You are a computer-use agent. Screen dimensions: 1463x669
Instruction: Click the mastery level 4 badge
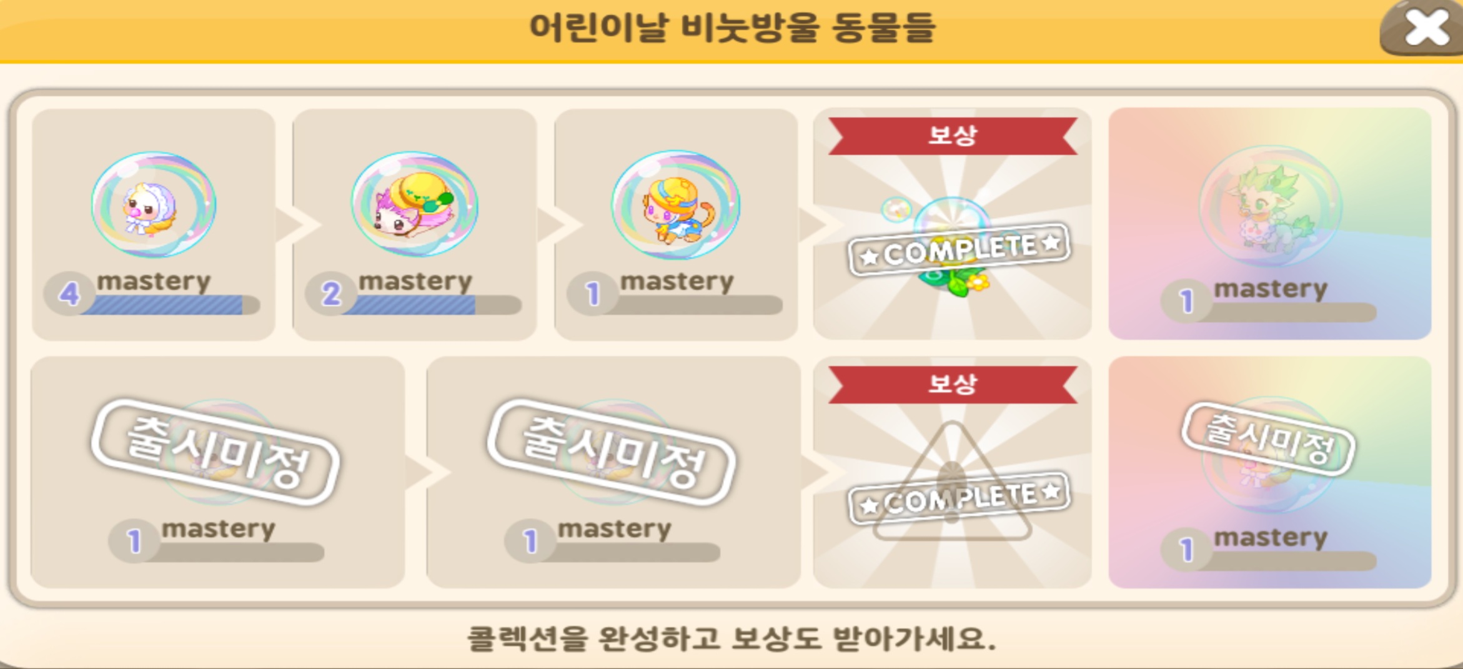point(69,294)
